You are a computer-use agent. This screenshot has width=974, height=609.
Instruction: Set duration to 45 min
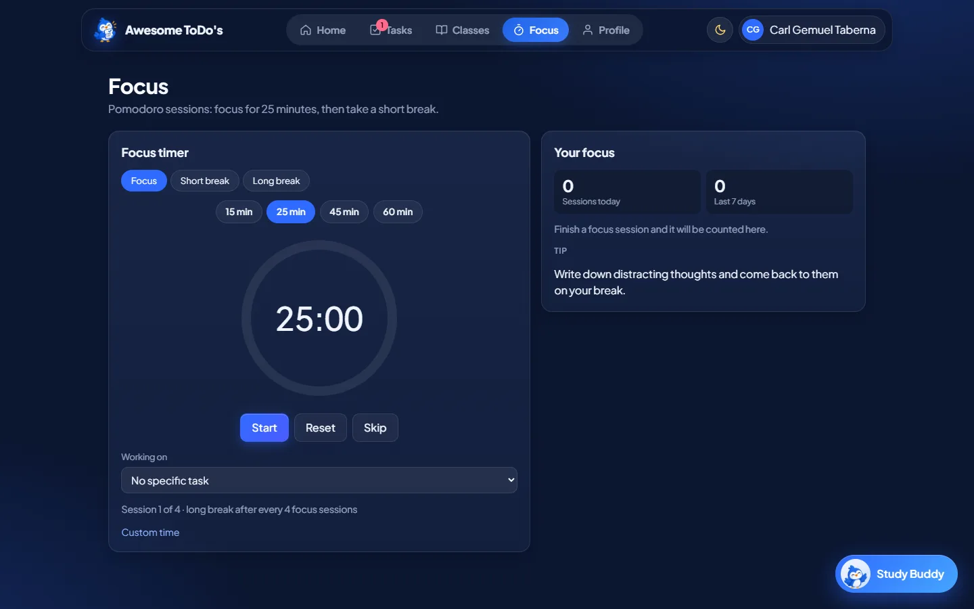(x=344, y=212)
